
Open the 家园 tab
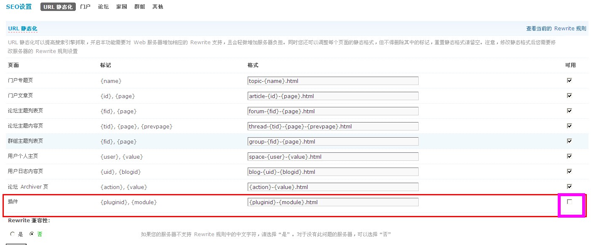[121, 7]
